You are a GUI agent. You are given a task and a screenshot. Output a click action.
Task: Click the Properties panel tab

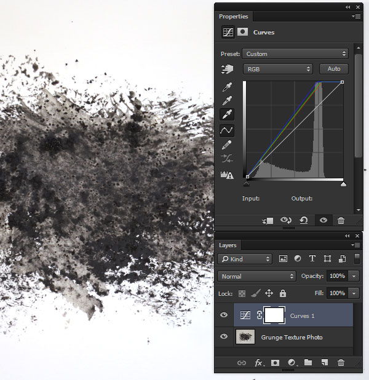[x=232, y=17]
